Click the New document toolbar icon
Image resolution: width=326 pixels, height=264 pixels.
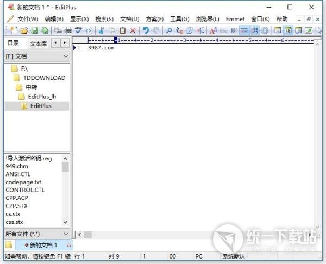(15, 30)
